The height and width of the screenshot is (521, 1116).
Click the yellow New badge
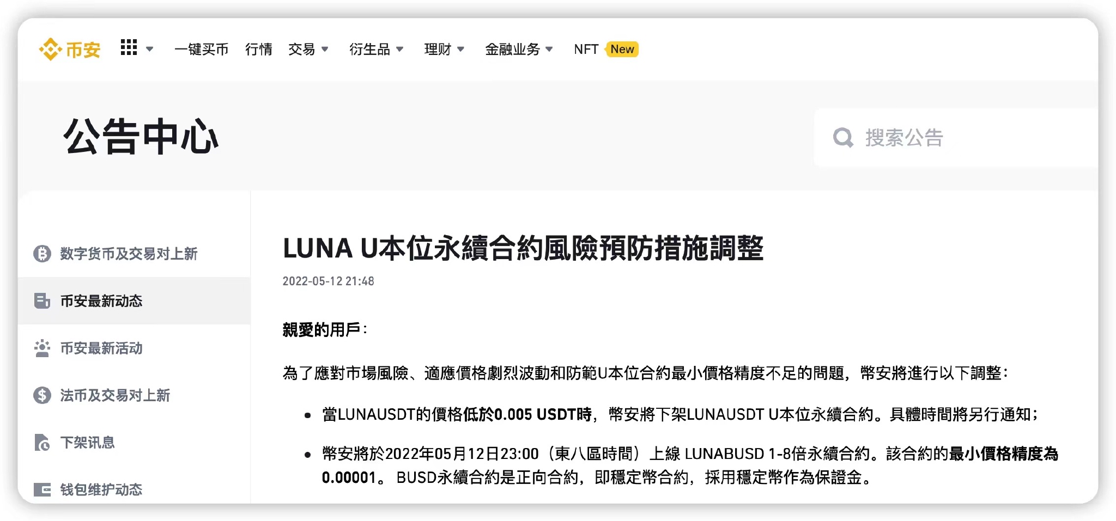pos(622,50)
